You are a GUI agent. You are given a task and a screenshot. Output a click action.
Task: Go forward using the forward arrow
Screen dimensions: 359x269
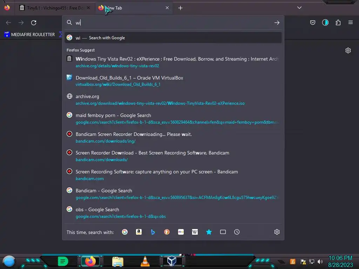point(21,23)
